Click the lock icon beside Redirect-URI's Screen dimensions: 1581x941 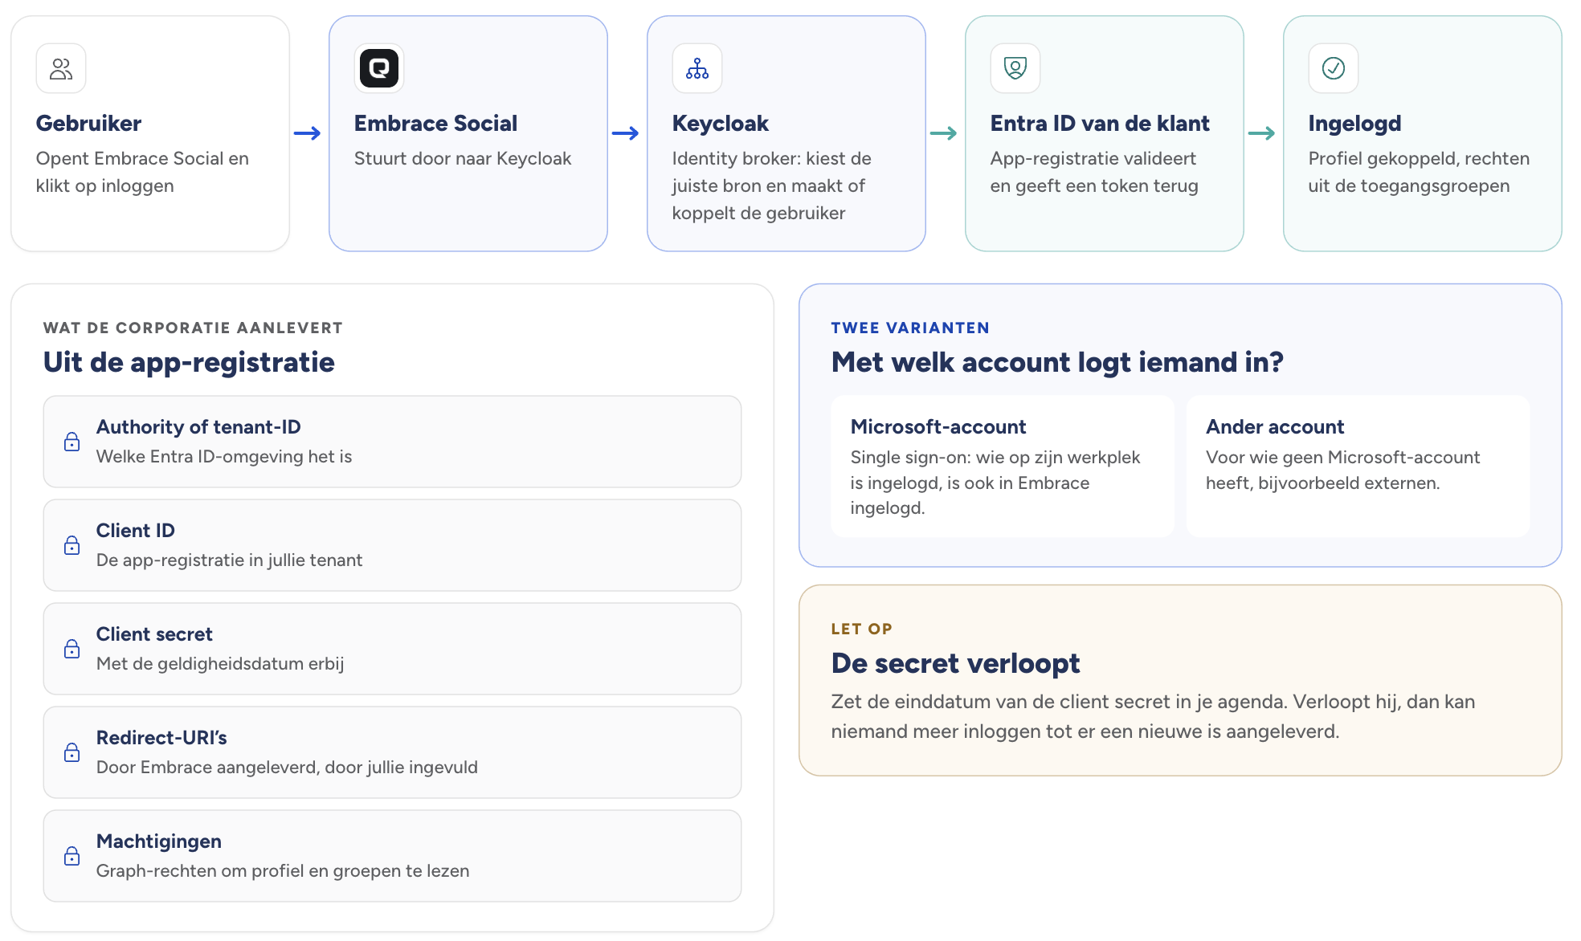tap(72, 752)
